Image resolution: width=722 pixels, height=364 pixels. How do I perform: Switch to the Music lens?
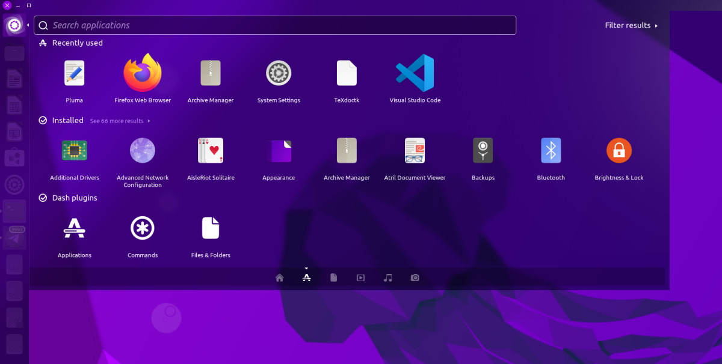tap(387, 277)
